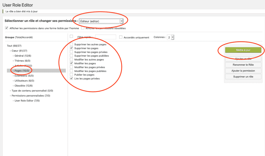Disable Lire les pages privées permission
Viewport: 265px width, 156px height.
tap(71, 78)
